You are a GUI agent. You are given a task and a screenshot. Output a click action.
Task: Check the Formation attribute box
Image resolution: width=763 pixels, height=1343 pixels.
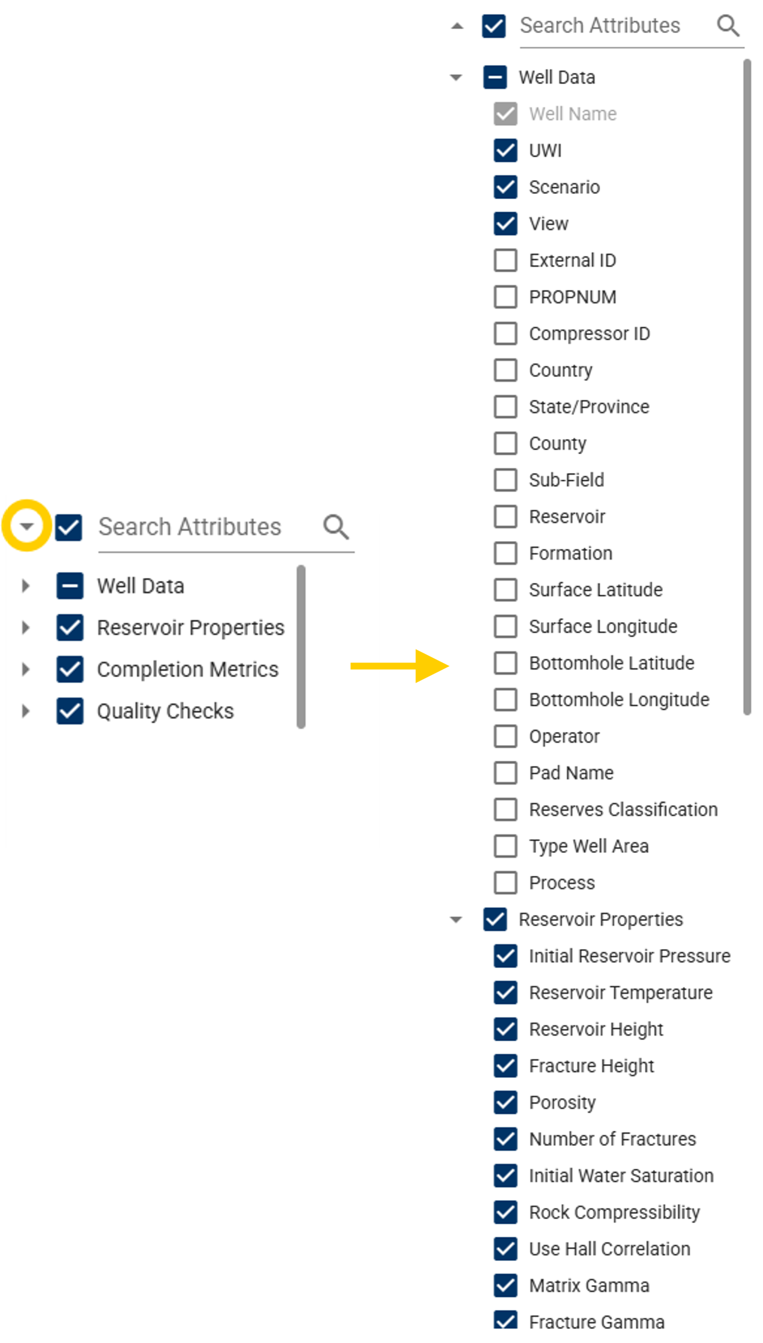(505, 553)
